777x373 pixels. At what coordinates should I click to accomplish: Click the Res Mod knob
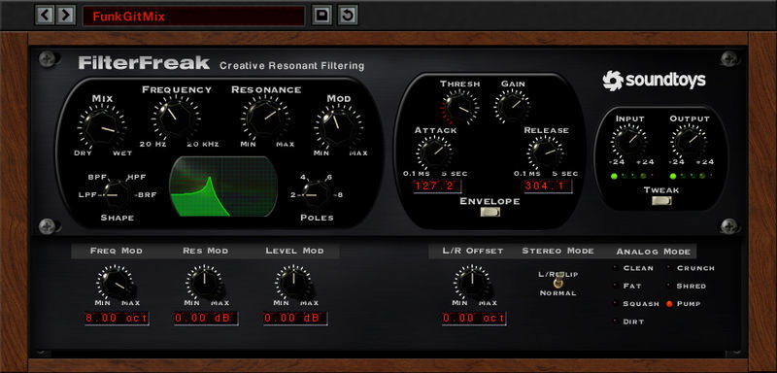point(204,283)
